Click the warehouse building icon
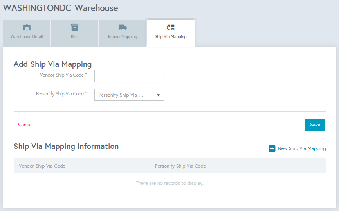Screen dimensions: 339x211 [27, 27]
